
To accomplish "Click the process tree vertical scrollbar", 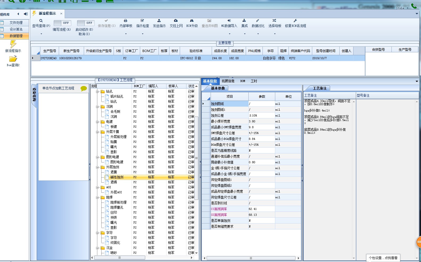I will (x=197, y=158).
